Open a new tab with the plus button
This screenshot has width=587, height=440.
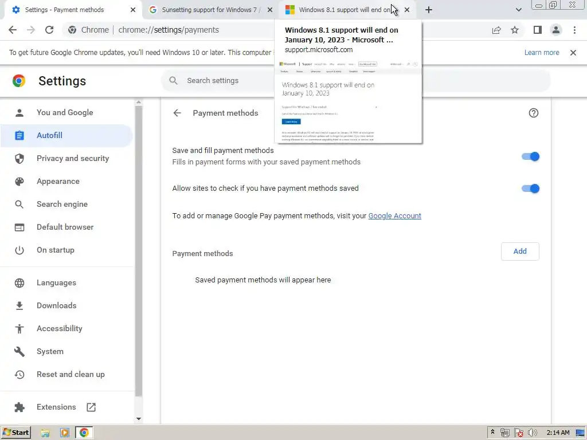429,10
